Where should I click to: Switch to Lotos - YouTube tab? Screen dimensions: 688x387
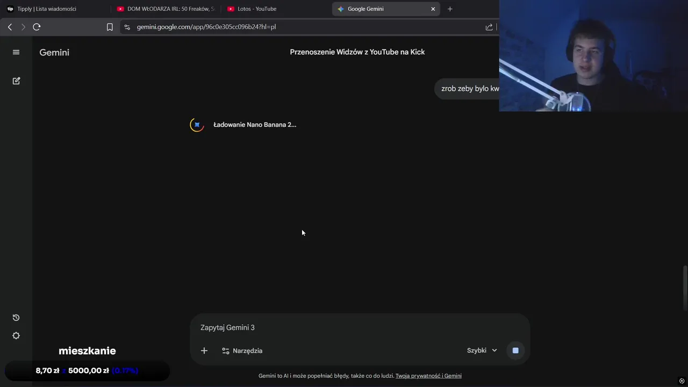276,9
